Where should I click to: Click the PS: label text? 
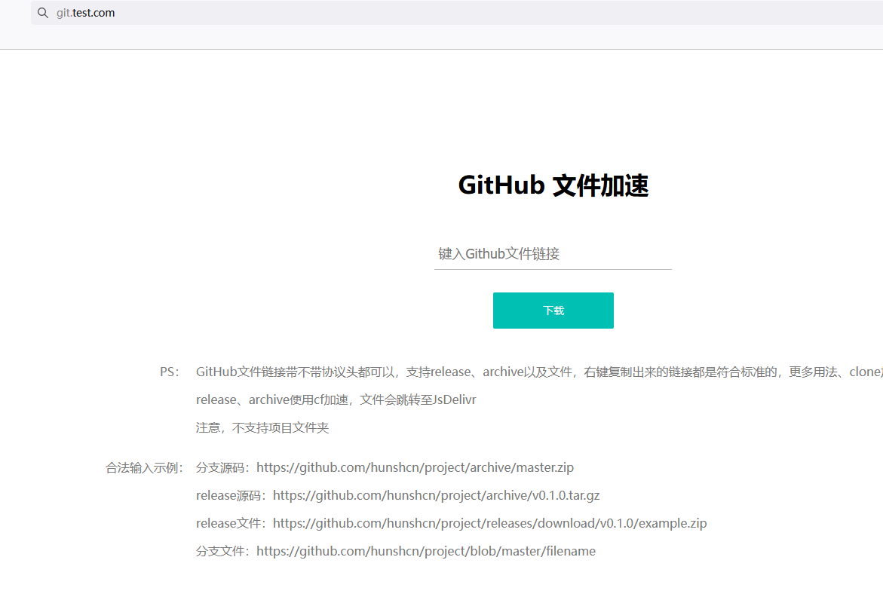[169, 372]
